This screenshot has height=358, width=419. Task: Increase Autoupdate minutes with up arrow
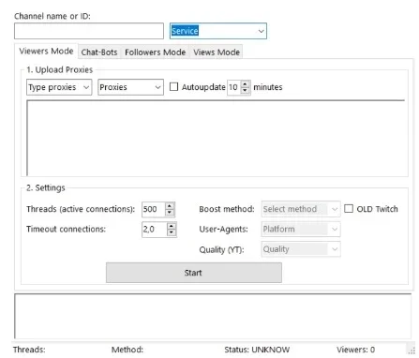(246, 83)
